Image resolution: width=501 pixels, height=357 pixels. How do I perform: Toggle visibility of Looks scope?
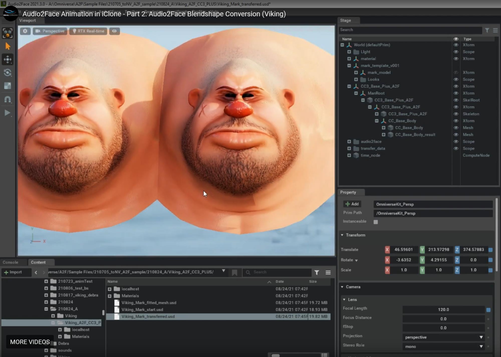tap(456, 79)
